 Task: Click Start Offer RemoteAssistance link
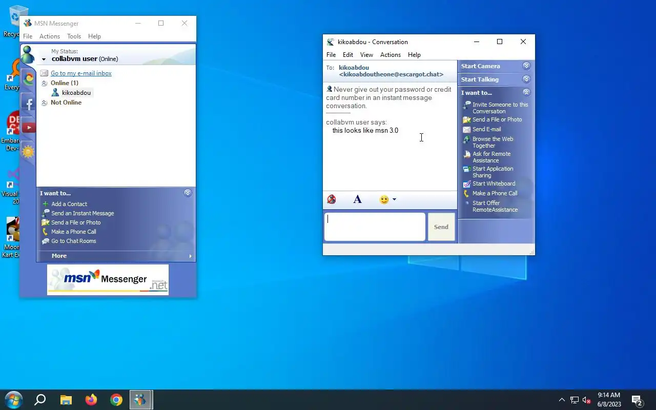pyautogui.click(x=495, y=207)
